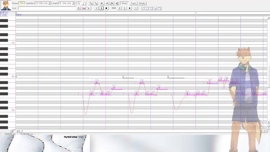This screenshot has height=152, width=270.
Task: Click the horizontal zoom plus button at bottom right
Action: click(266, 131)
